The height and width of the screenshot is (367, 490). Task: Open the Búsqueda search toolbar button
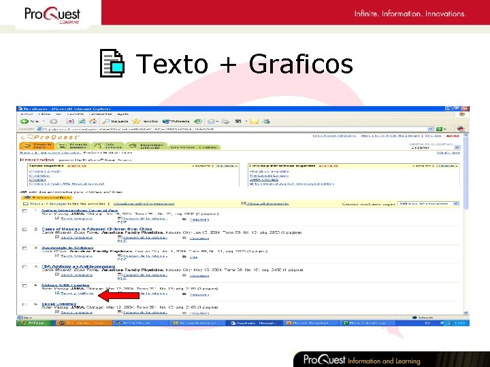[x=115, y=121]
